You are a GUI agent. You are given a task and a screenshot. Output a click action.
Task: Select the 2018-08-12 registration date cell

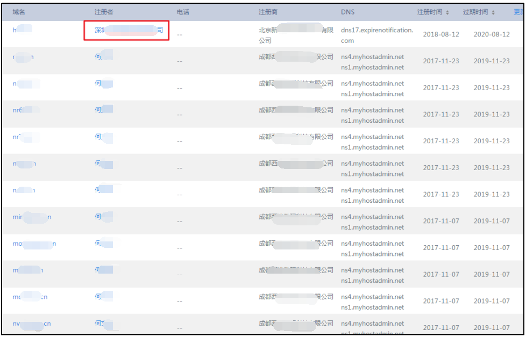pyautogui.click(x=441, y=34)
